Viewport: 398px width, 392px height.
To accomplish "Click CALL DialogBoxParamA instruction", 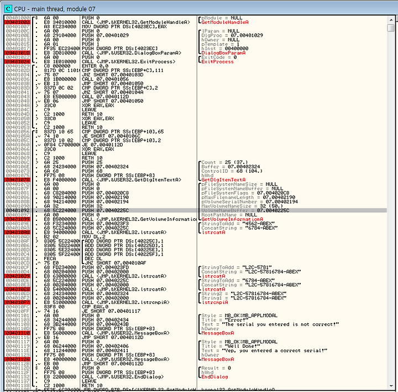I will tap(132, 53).
